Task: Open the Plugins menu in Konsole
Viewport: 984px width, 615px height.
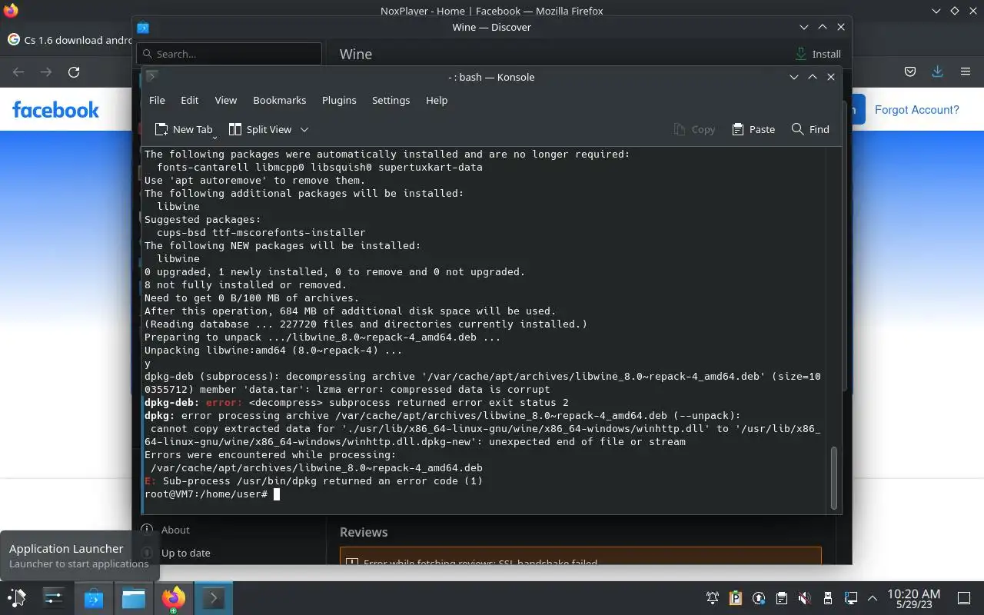Action: click(x=339, y=100)
